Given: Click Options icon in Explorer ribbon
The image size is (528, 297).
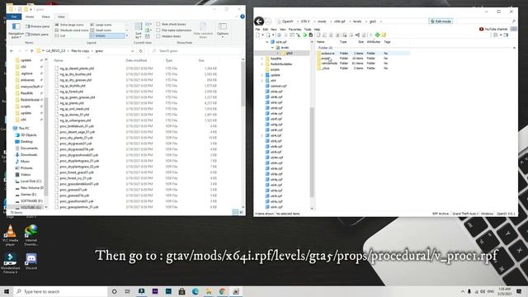Looking at the screenshot, I should (x=223, y=26).
